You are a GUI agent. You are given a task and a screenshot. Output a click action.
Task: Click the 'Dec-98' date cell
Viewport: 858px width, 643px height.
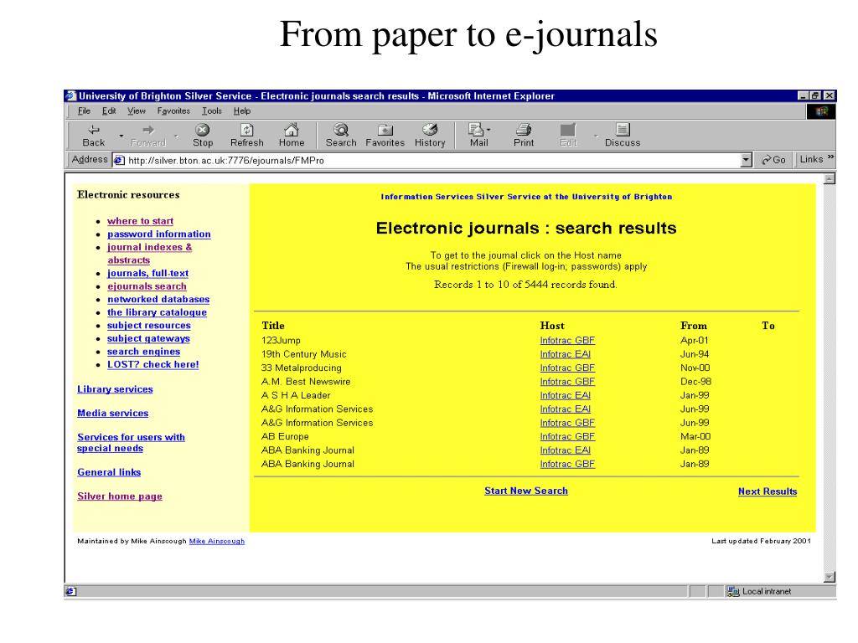(x=695, y=382)
